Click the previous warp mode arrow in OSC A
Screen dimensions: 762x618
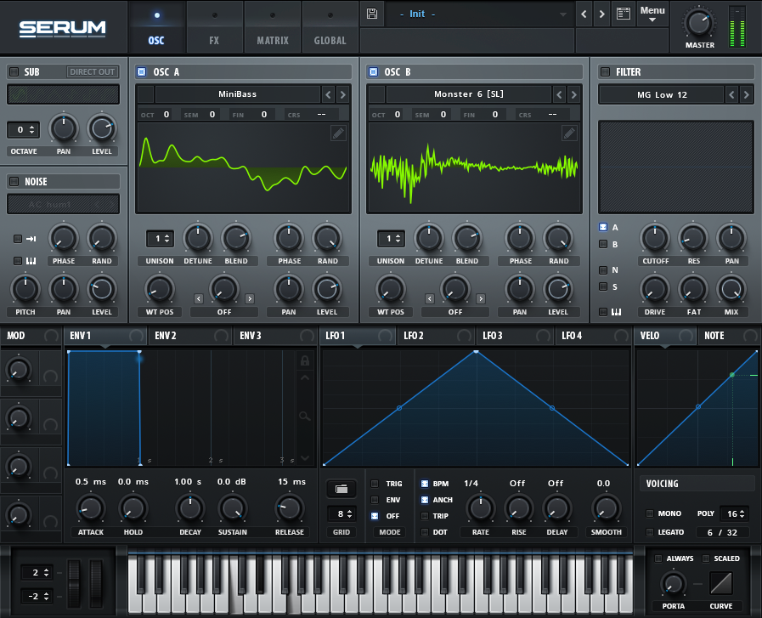198,298
